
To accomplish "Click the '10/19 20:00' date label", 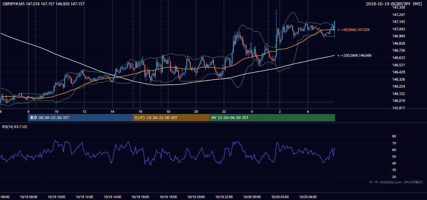I will tap(196, 197).
